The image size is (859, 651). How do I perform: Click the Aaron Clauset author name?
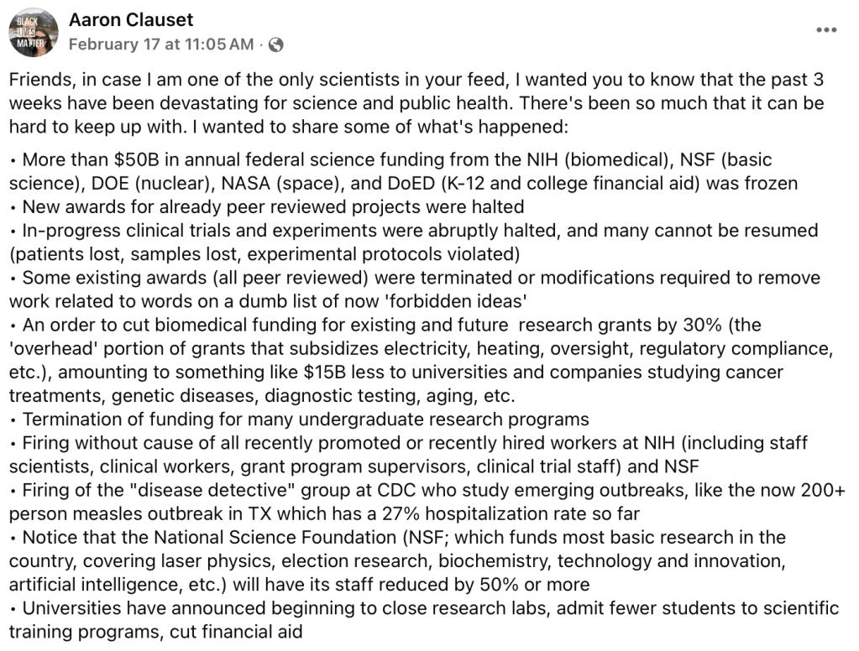tap(131, 19)
